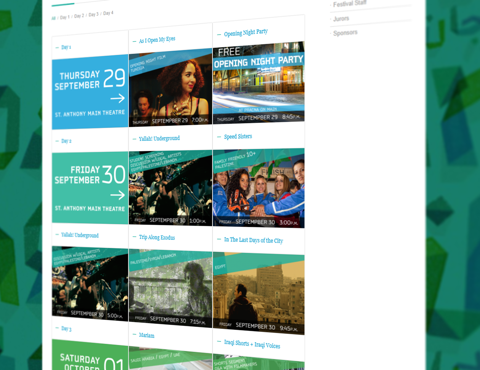Click the arrow on the Thursday September 29 card
Viewport: 480px width, 370px height.
118,98
